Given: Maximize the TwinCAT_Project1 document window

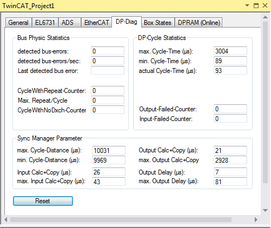Looking at the screenshot, I should pyautogui.click(x=256, y=5).
